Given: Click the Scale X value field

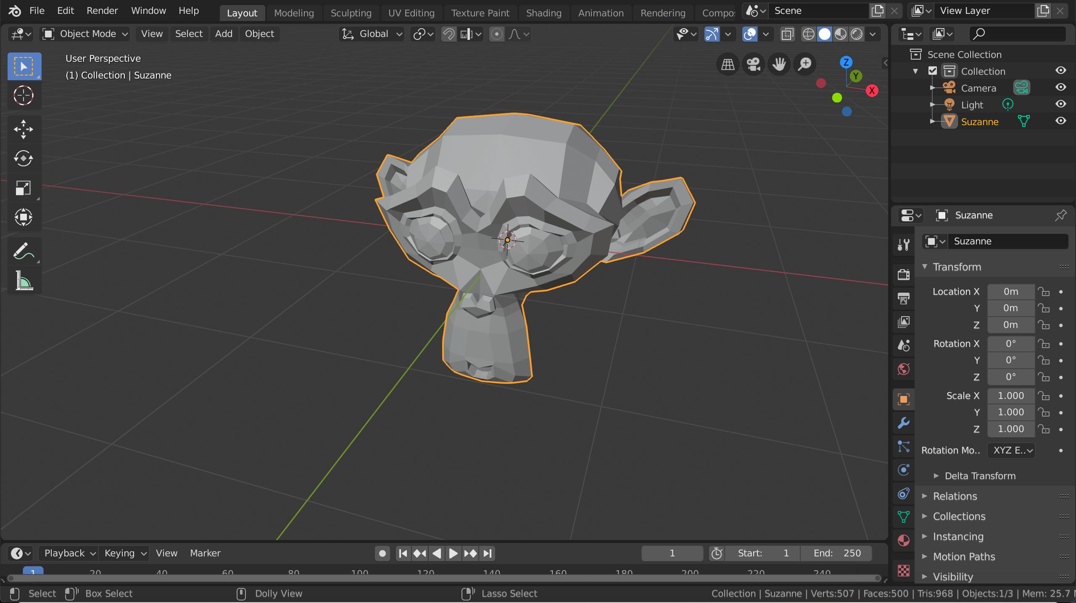Looking at the screenshot, I should pos(1010,396).
